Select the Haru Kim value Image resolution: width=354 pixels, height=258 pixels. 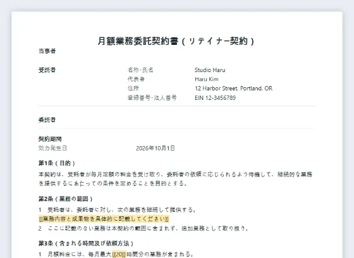(207, 79)
